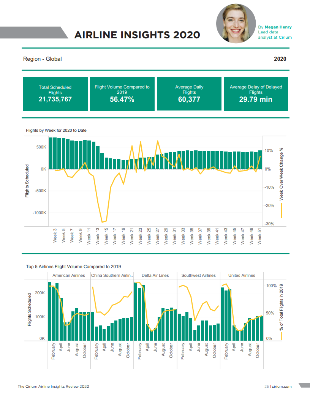Viewport: 310px width, 401px height.
Task: Select the United Airlines column header
Action: (242, 275)
